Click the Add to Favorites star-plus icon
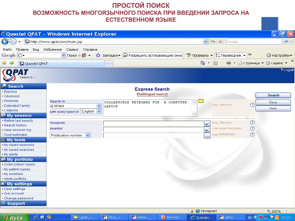Screen dimensions: 295x221 click(x=12, y=63)
